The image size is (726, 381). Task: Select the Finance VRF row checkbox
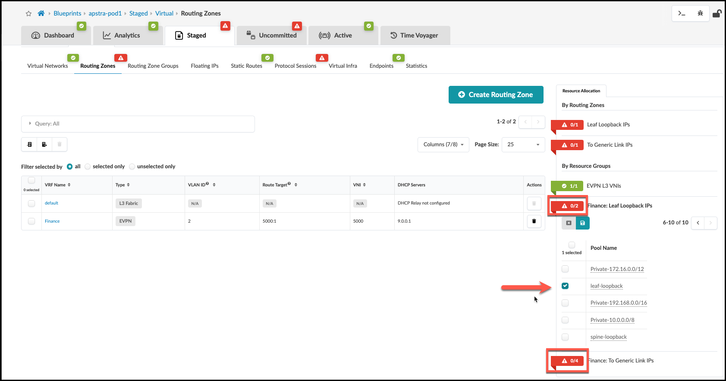coord(31,221)
